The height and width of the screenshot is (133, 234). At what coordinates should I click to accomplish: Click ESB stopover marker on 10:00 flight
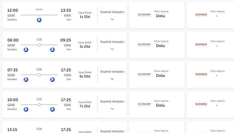(x=39, y=104)
